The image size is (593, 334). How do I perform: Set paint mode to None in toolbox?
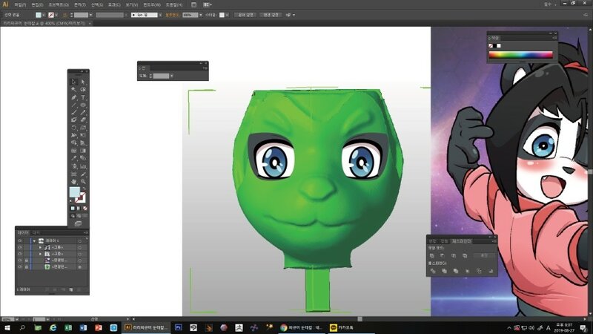[85, 209]
